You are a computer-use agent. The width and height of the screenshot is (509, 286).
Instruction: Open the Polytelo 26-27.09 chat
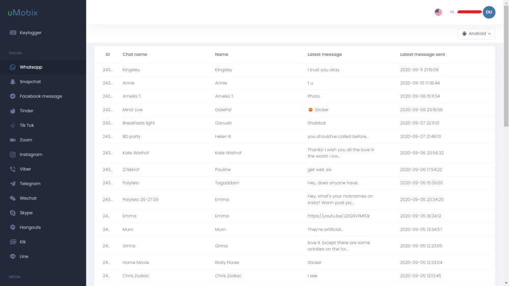pos(140,200)
